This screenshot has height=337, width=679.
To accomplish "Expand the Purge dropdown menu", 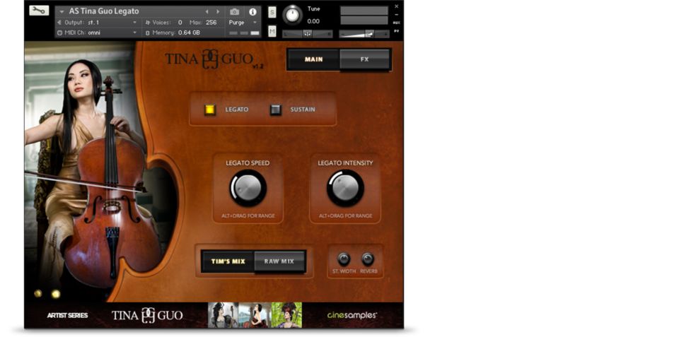I will pyautogui.click(x=242, y=22).
